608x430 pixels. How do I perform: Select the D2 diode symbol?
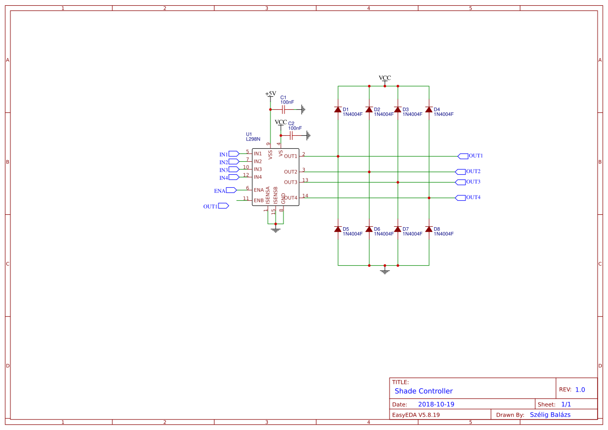tap(369, 110)
